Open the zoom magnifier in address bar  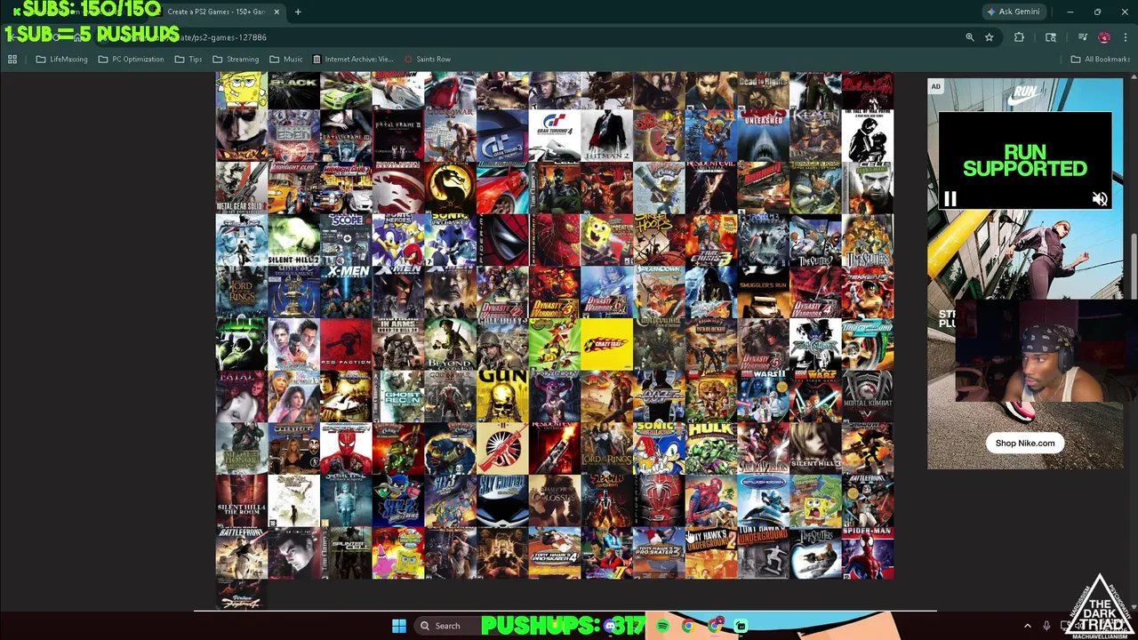click(970, 37)
